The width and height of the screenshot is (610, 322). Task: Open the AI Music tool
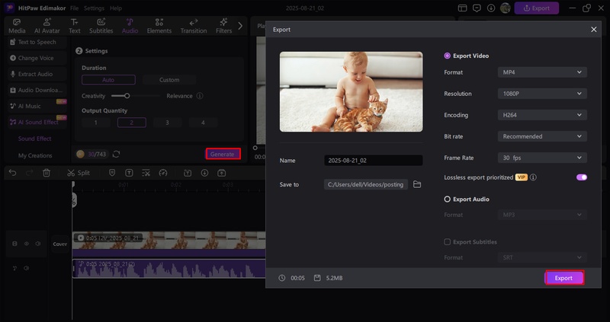37,106
